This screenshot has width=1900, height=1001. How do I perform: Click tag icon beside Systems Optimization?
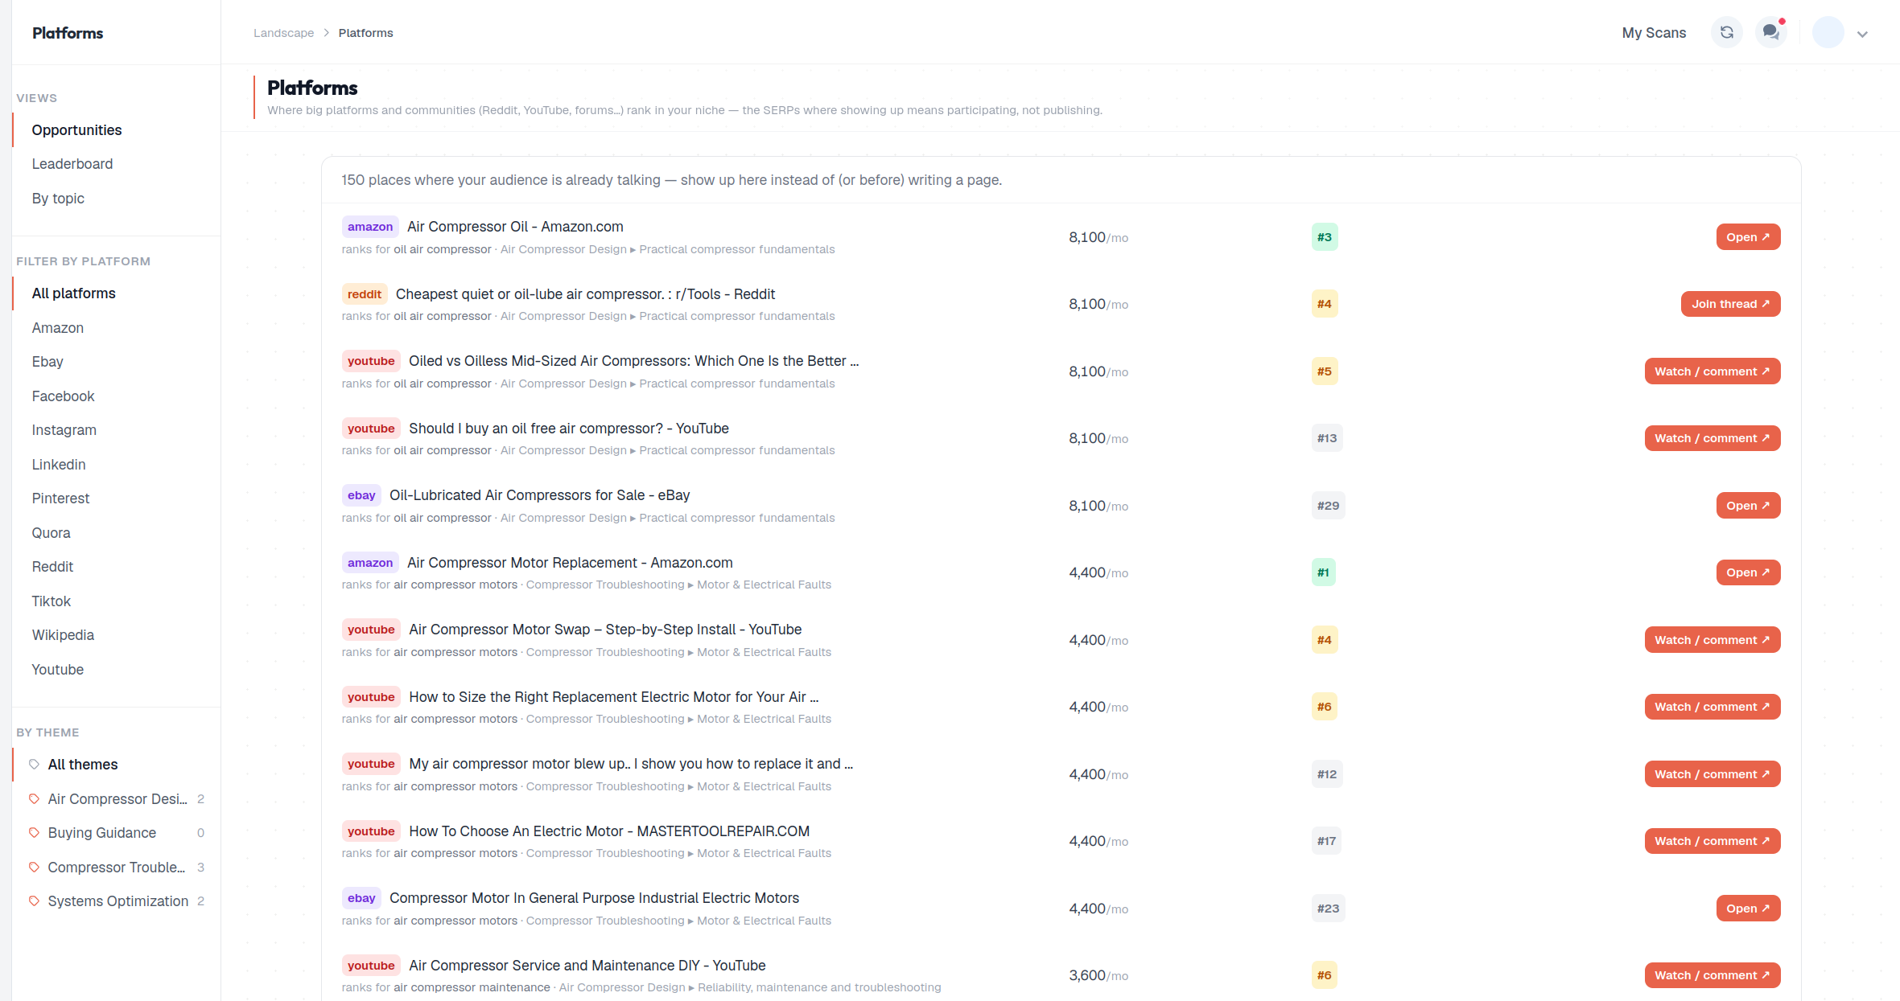pyautogui.click(x=34, y=901)
